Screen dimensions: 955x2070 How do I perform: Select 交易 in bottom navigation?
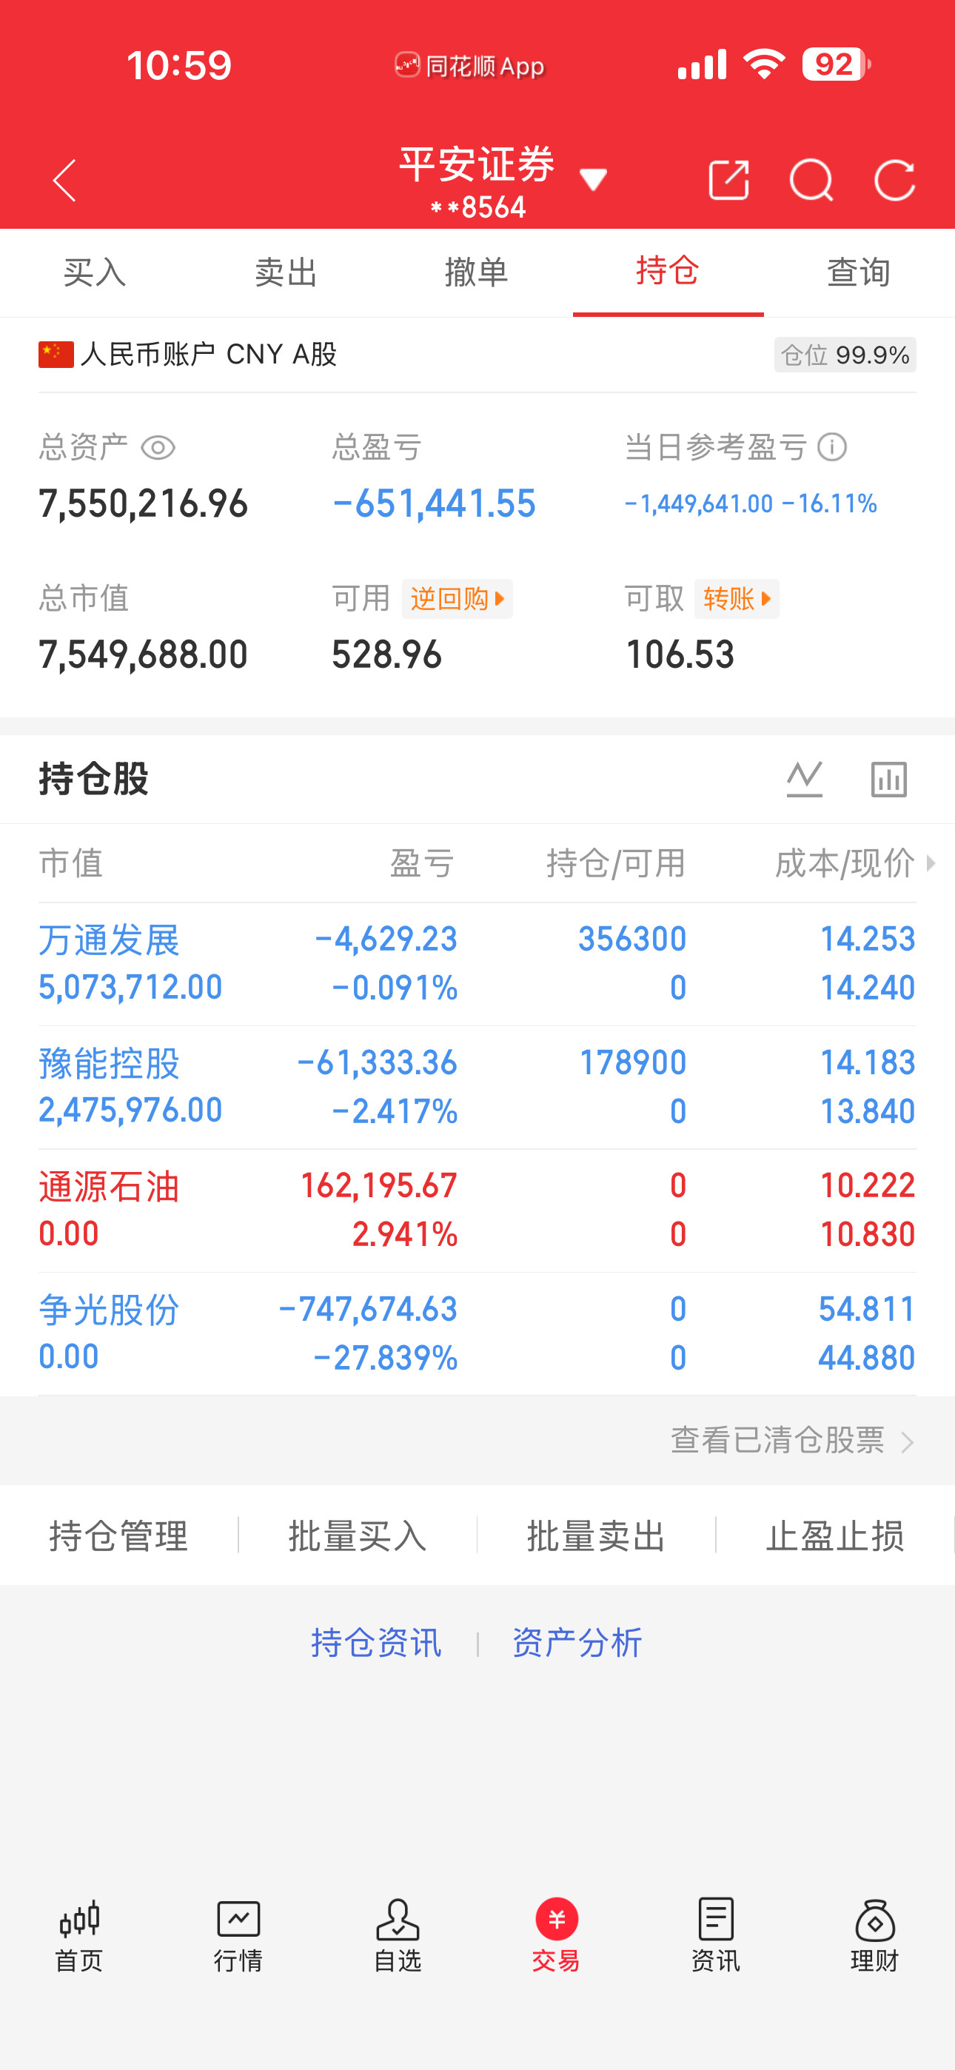click(x=556, y=1936)
